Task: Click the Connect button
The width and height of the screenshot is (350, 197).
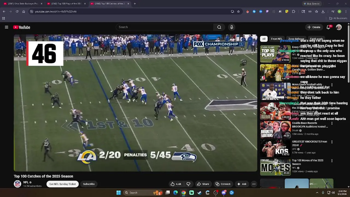Action: tap(223, 184)
